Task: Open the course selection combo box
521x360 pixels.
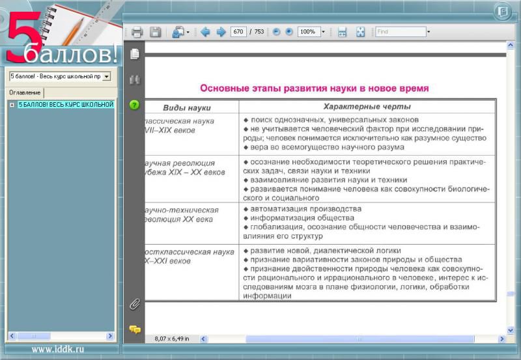Action: pos(107,76)
